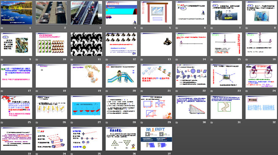Click the animation star icon below slide 12
278x155 pixels.
click(x=107, y=59)
